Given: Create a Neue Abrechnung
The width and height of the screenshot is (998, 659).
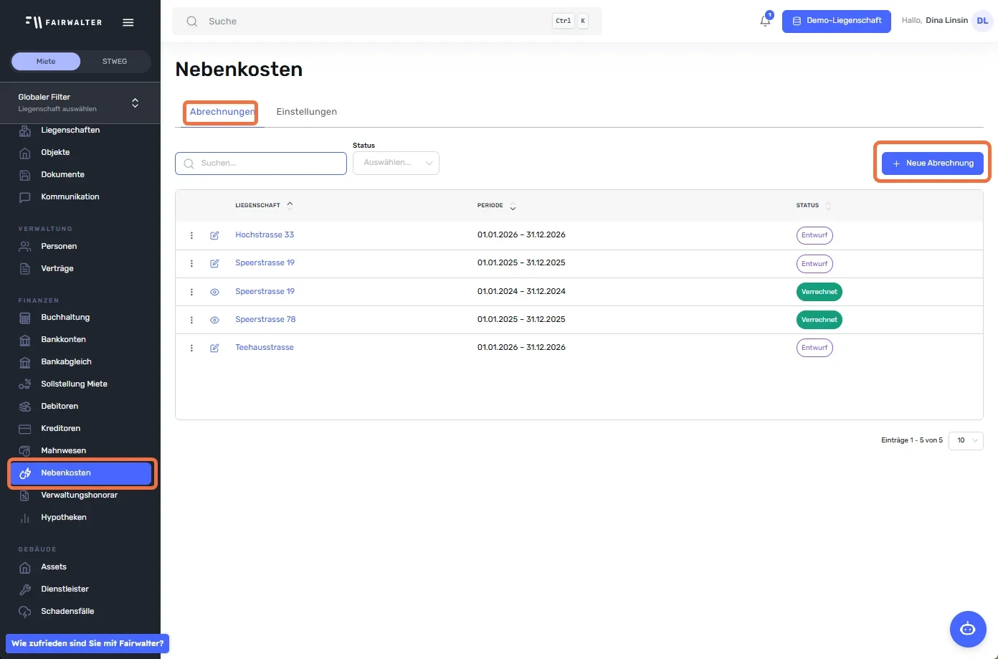Looking at the screenshot, I should [x=933, y=163].
